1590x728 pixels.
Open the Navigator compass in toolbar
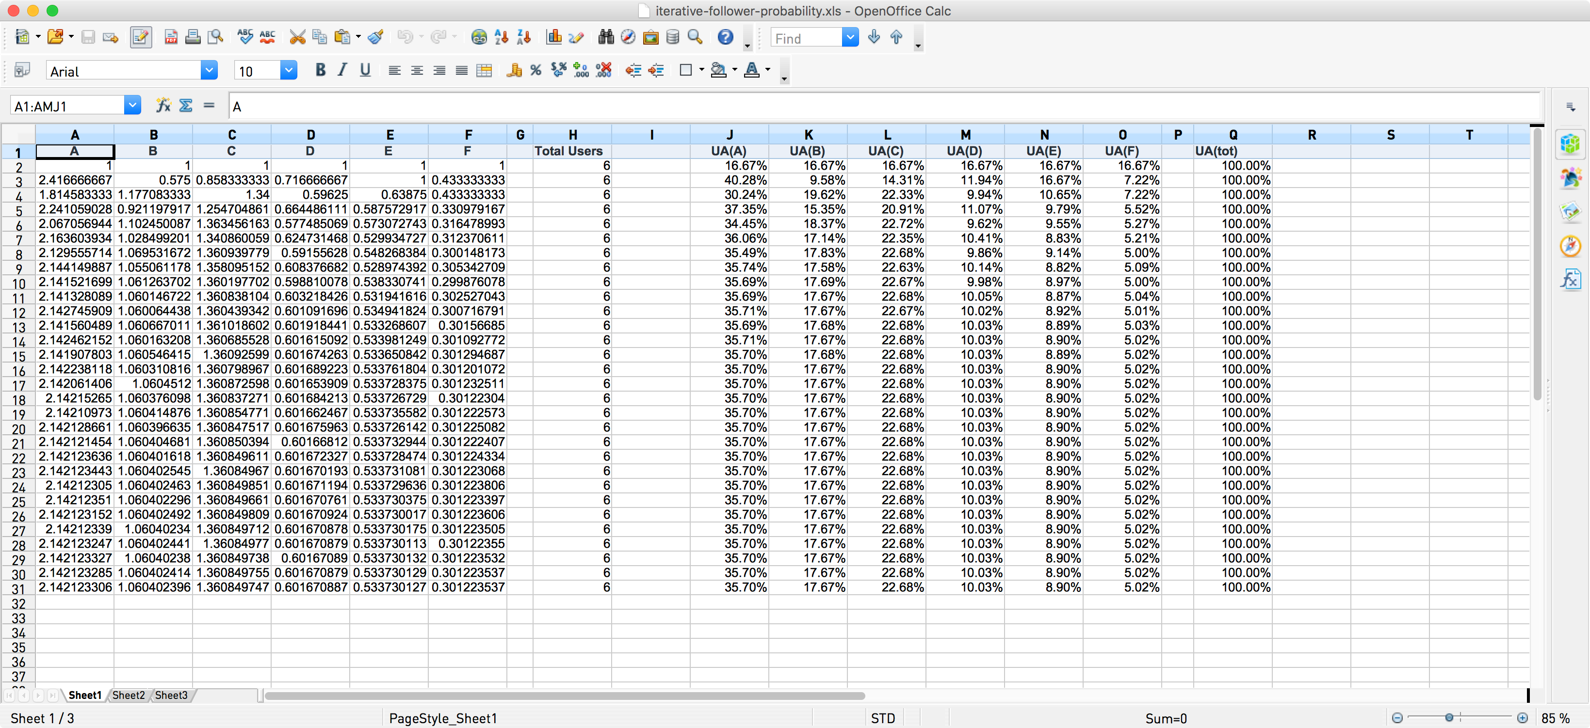pos(628,38)
